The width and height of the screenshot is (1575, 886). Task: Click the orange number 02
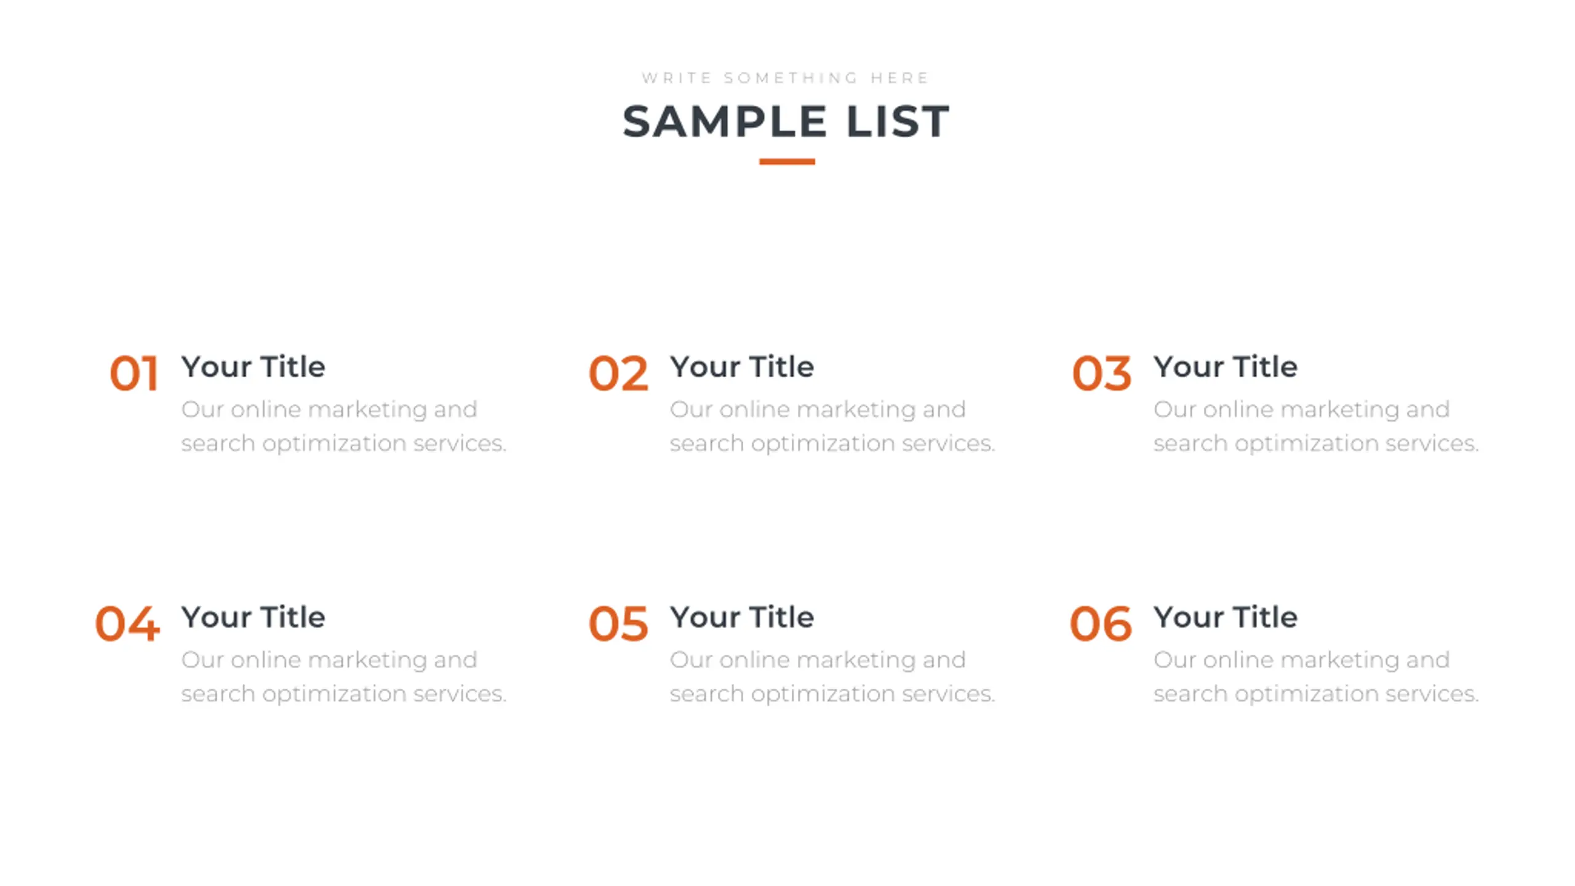point(618,373)
